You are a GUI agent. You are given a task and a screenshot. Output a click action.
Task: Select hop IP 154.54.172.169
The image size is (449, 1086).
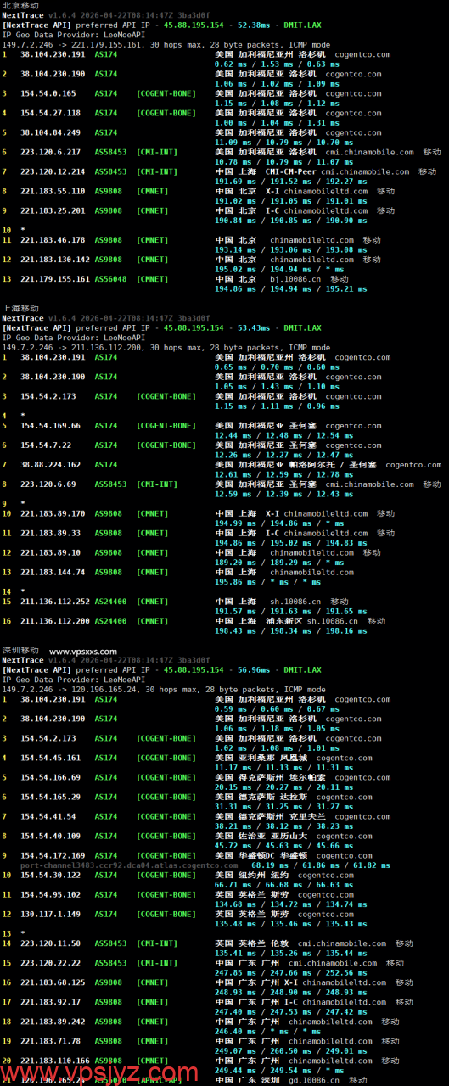coord(53,856)
